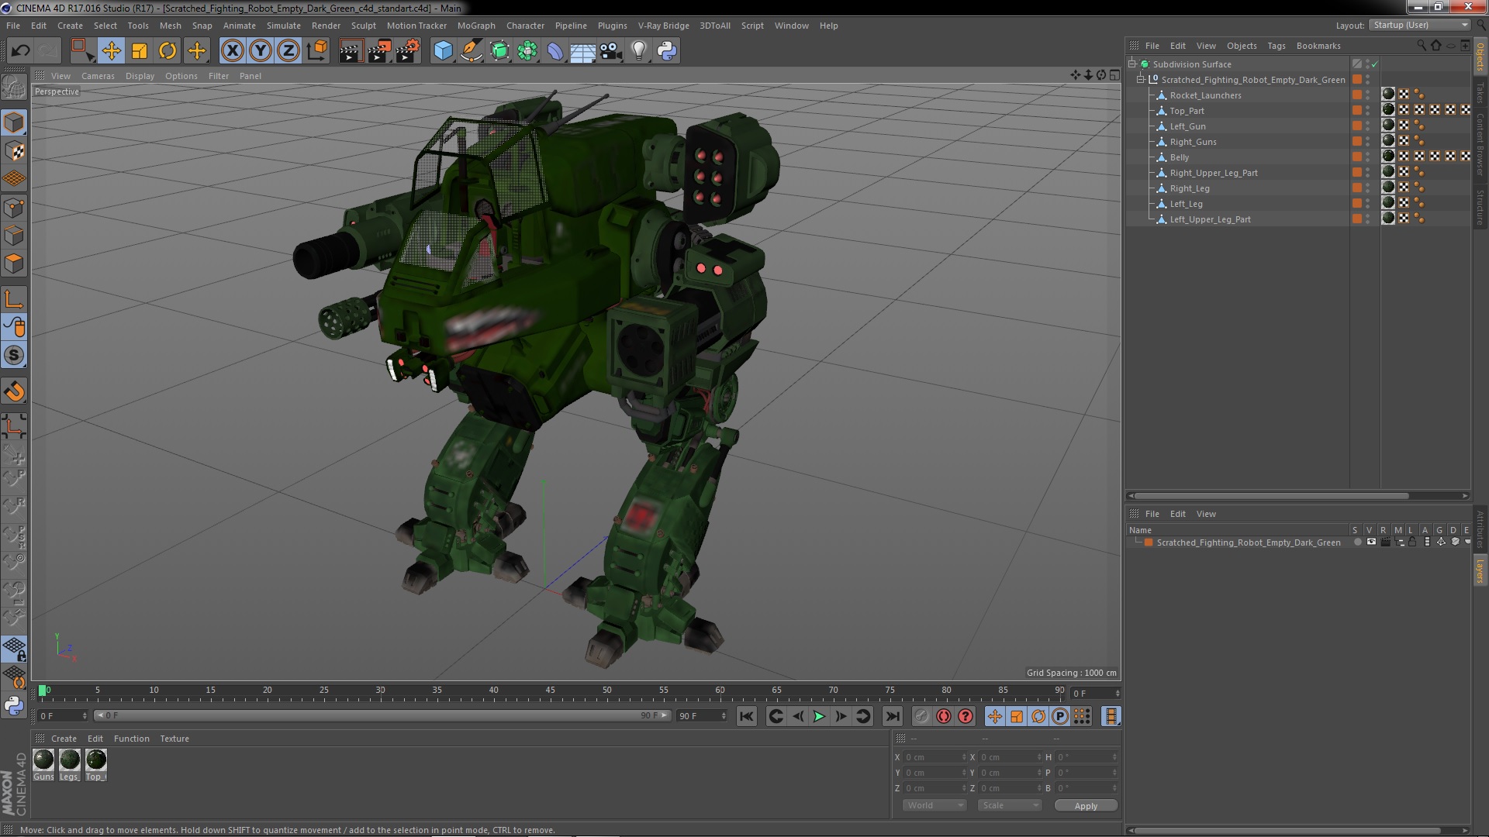Select the Scale tool
1489x837 pixels.
click(140, 51)
